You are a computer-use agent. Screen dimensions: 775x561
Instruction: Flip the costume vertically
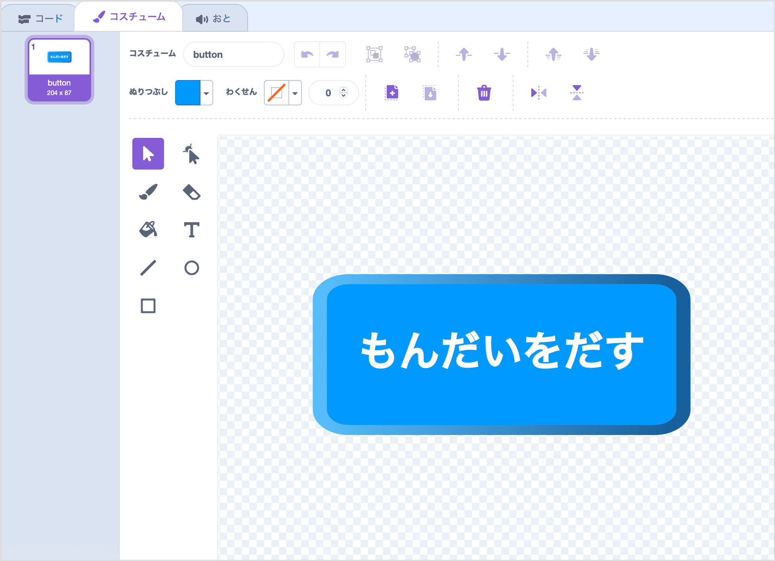[x=576, y=92]
